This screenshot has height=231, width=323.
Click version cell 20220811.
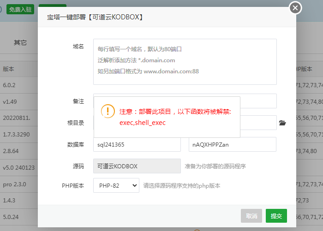click(17, 118)
